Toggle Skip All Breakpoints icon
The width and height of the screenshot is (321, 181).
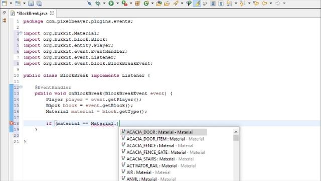tap(89, 4)
